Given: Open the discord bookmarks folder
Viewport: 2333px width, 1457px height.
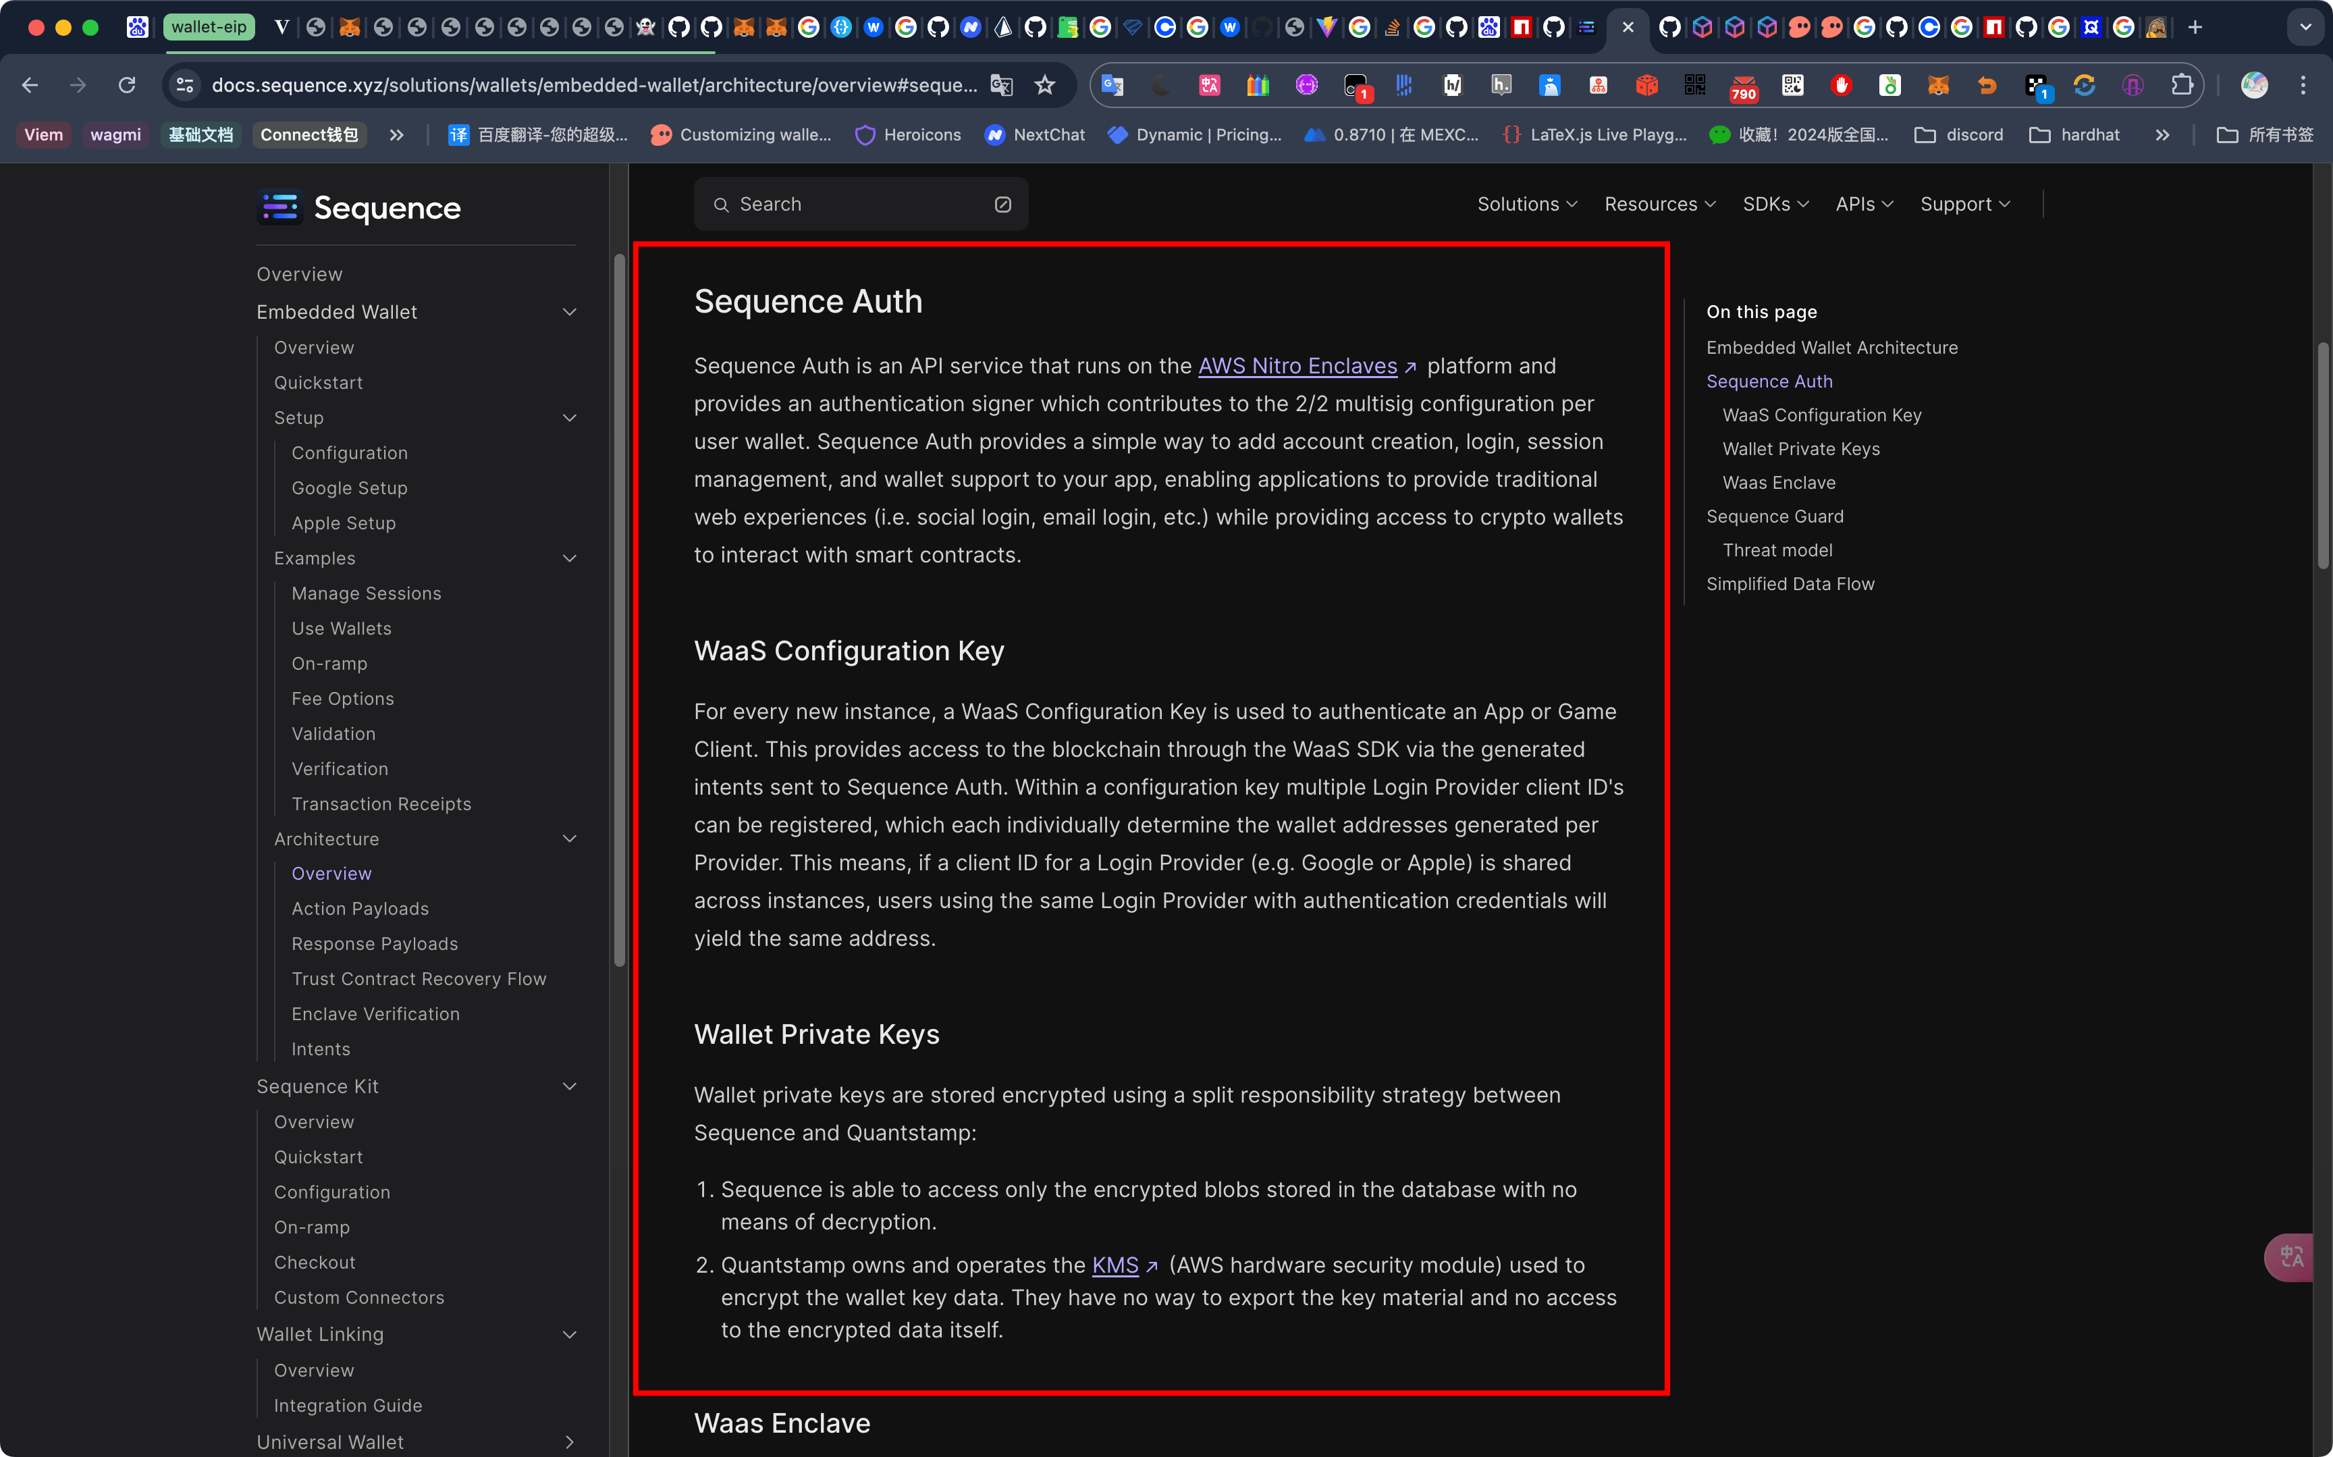Looking at the screenshot, I should tap(1959, 135).
